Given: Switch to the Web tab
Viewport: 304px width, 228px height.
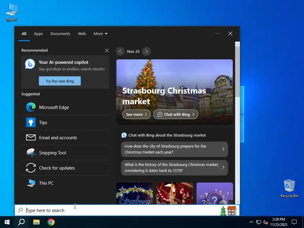Looking at the screenshot, I should coord(82,34).
